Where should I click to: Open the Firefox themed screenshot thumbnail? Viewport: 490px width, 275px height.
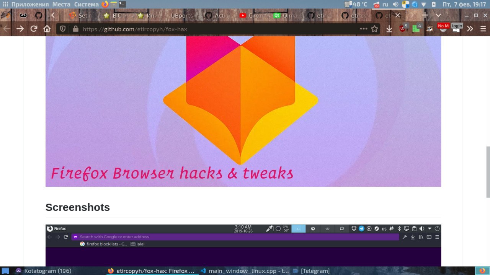[x=243, y=245]
